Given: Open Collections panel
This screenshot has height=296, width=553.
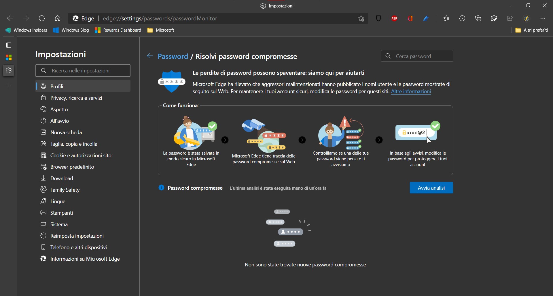Looking at the screenshot, I should [x=478, y=18].
